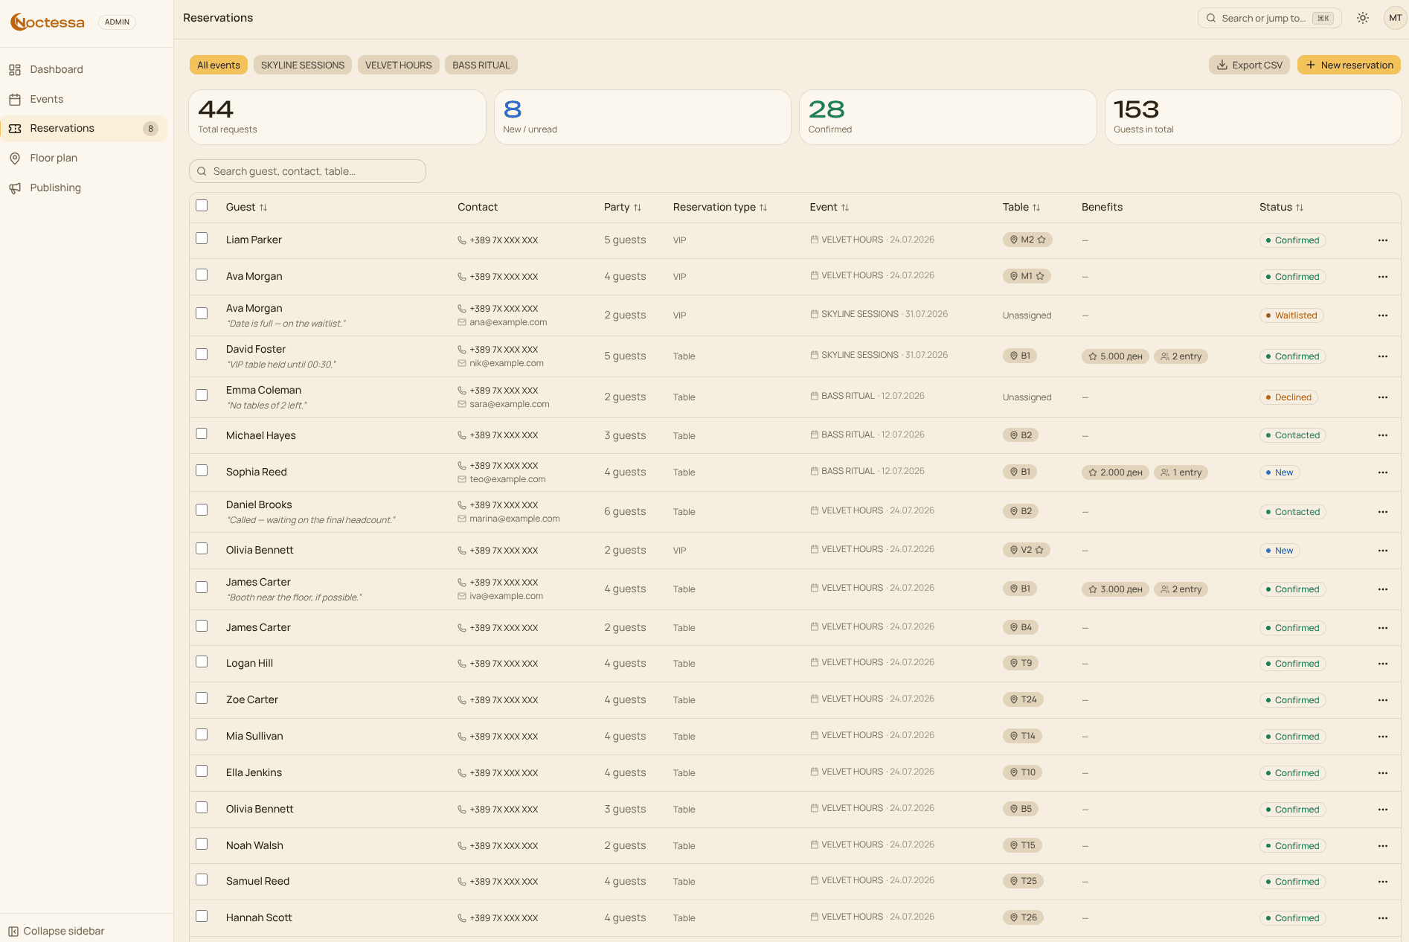This screenshot has width=1409, height=942.
Task: Check the select-all rows checkbox
Action: click(202, 205)
